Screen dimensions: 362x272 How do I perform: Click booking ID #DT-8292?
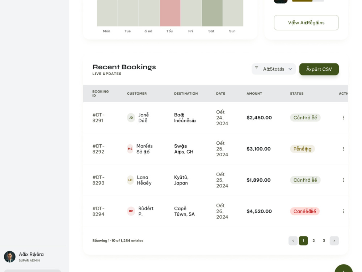[x=98, y=149]
